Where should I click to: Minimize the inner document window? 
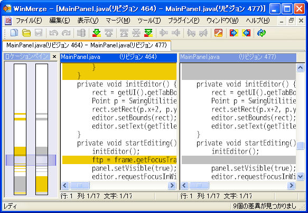click(282, 21)
